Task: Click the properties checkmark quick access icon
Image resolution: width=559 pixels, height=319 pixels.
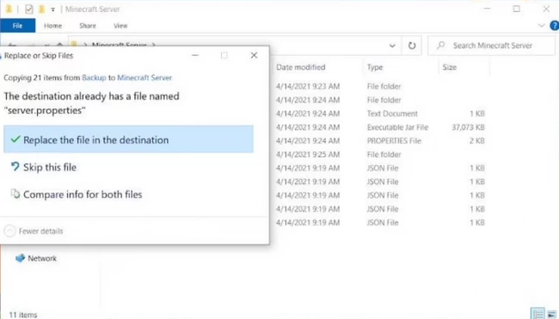Action: click(29, 9)
